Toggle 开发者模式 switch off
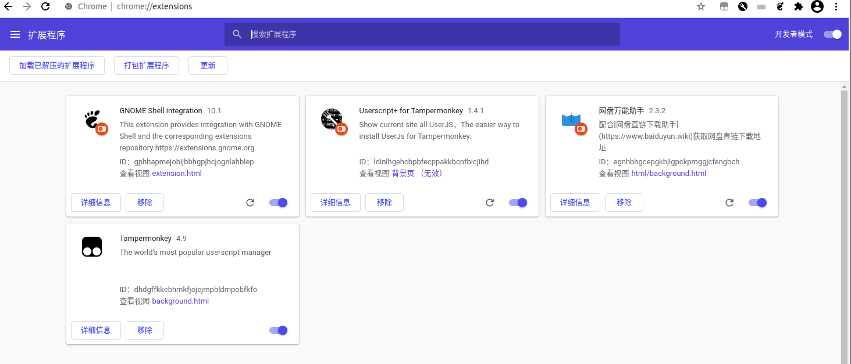Image resolution: width=851 pixels, height=364 pixels. coord(833,34)
